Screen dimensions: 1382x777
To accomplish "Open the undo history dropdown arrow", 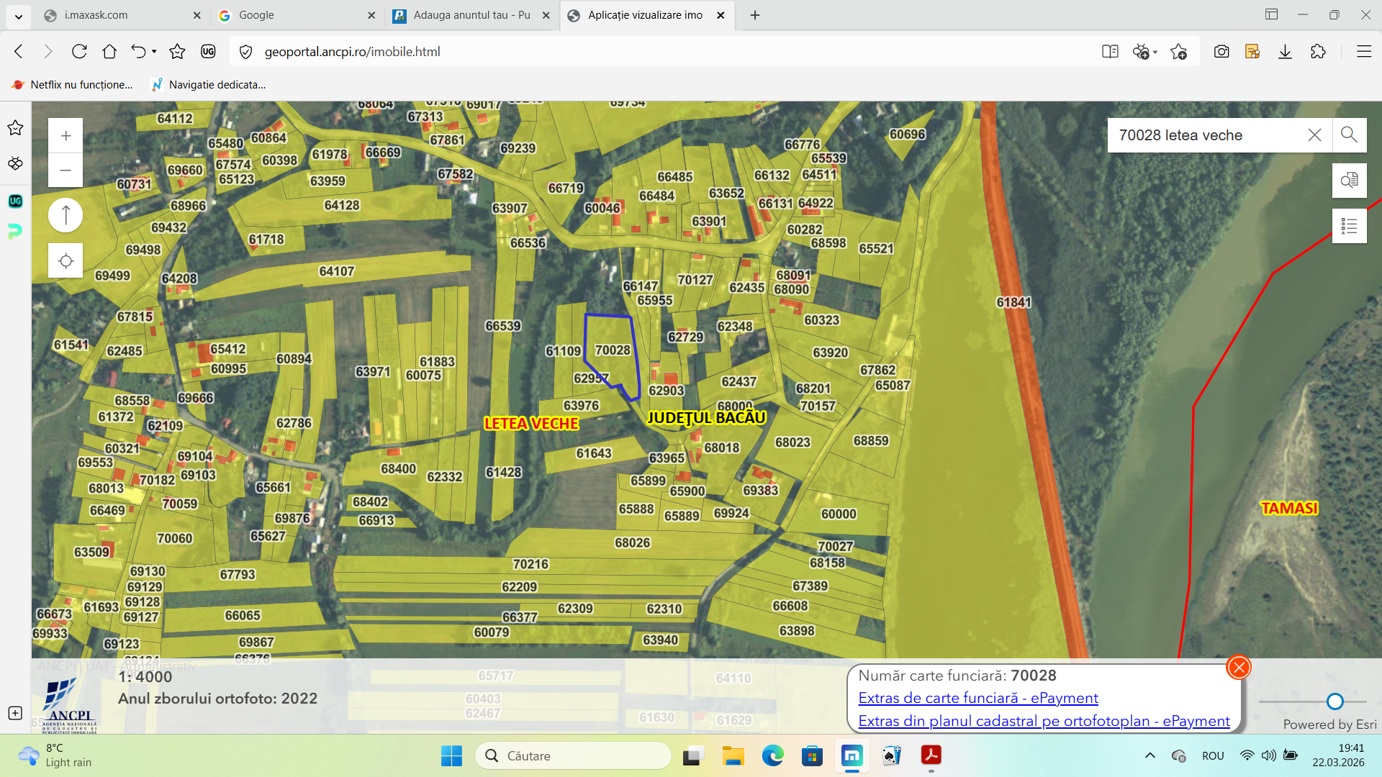I will pos(154,52).
